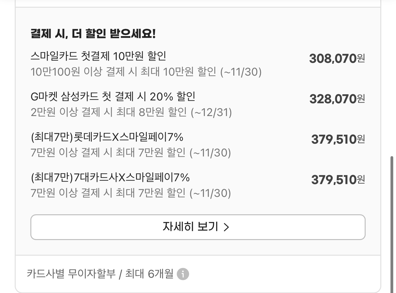Choose the 7대카드사X스마일페이7% offer title
This screenshot has width=396, height=293.
110,178
